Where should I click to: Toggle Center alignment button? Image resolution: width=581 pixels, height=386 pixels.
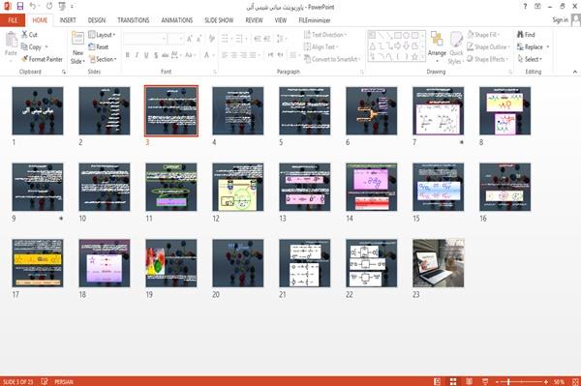pyautogui.click(x=233, y=55)
